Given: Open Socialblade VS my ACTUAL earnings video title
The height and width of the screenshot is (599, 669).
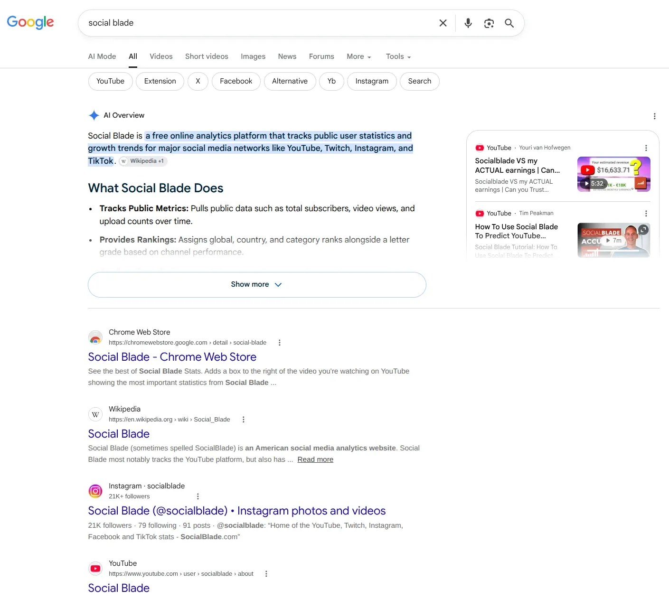Looking at the screenshot, I should tap(518, 166).
